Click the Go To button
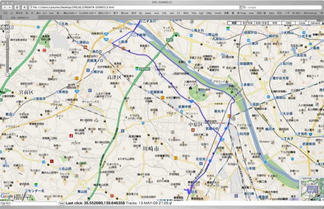The width and height of the screenshot is (324, 209). [6, 203]
